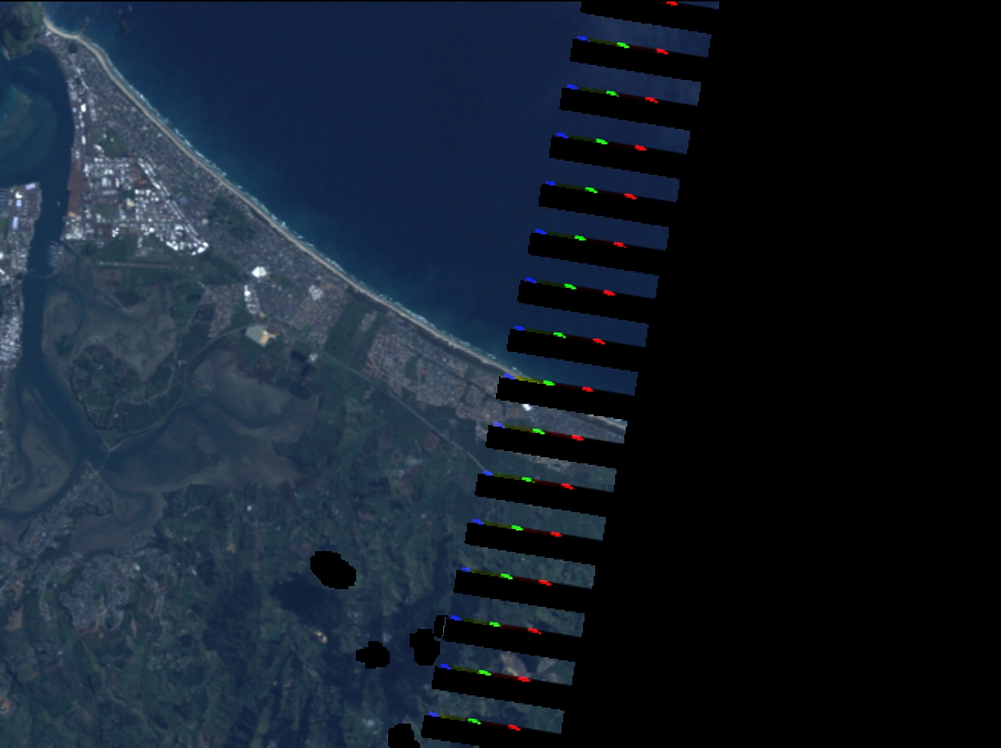Click the tan sandy field patch
Screen dimensions: 1001x748
tap(259, 334)
